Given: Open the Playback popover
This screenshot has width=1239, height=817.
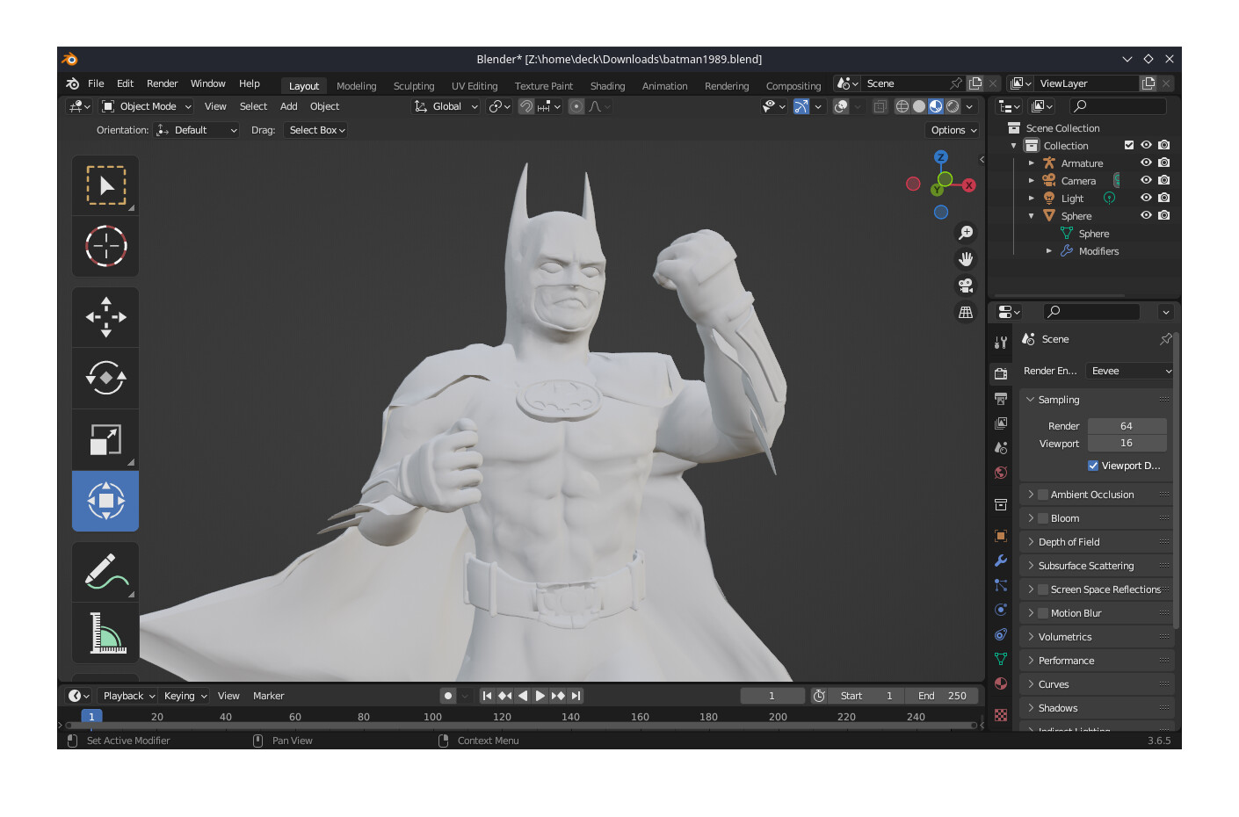Looking at the screenshot, I should point(127,696).
